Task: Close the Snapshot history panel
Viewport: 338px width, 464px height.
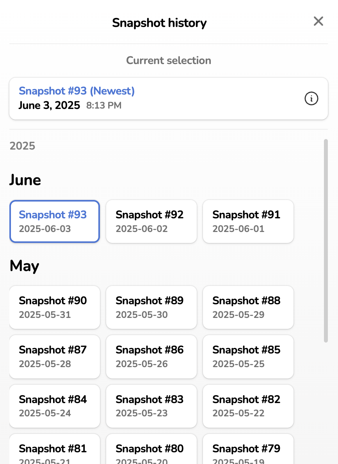Action: pyautogui.click(x=318, y=21)
